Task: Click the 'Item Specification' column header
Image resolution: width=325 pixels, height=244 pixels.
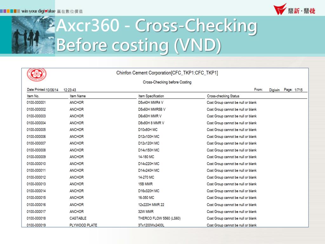Action: tap(151, 96)
